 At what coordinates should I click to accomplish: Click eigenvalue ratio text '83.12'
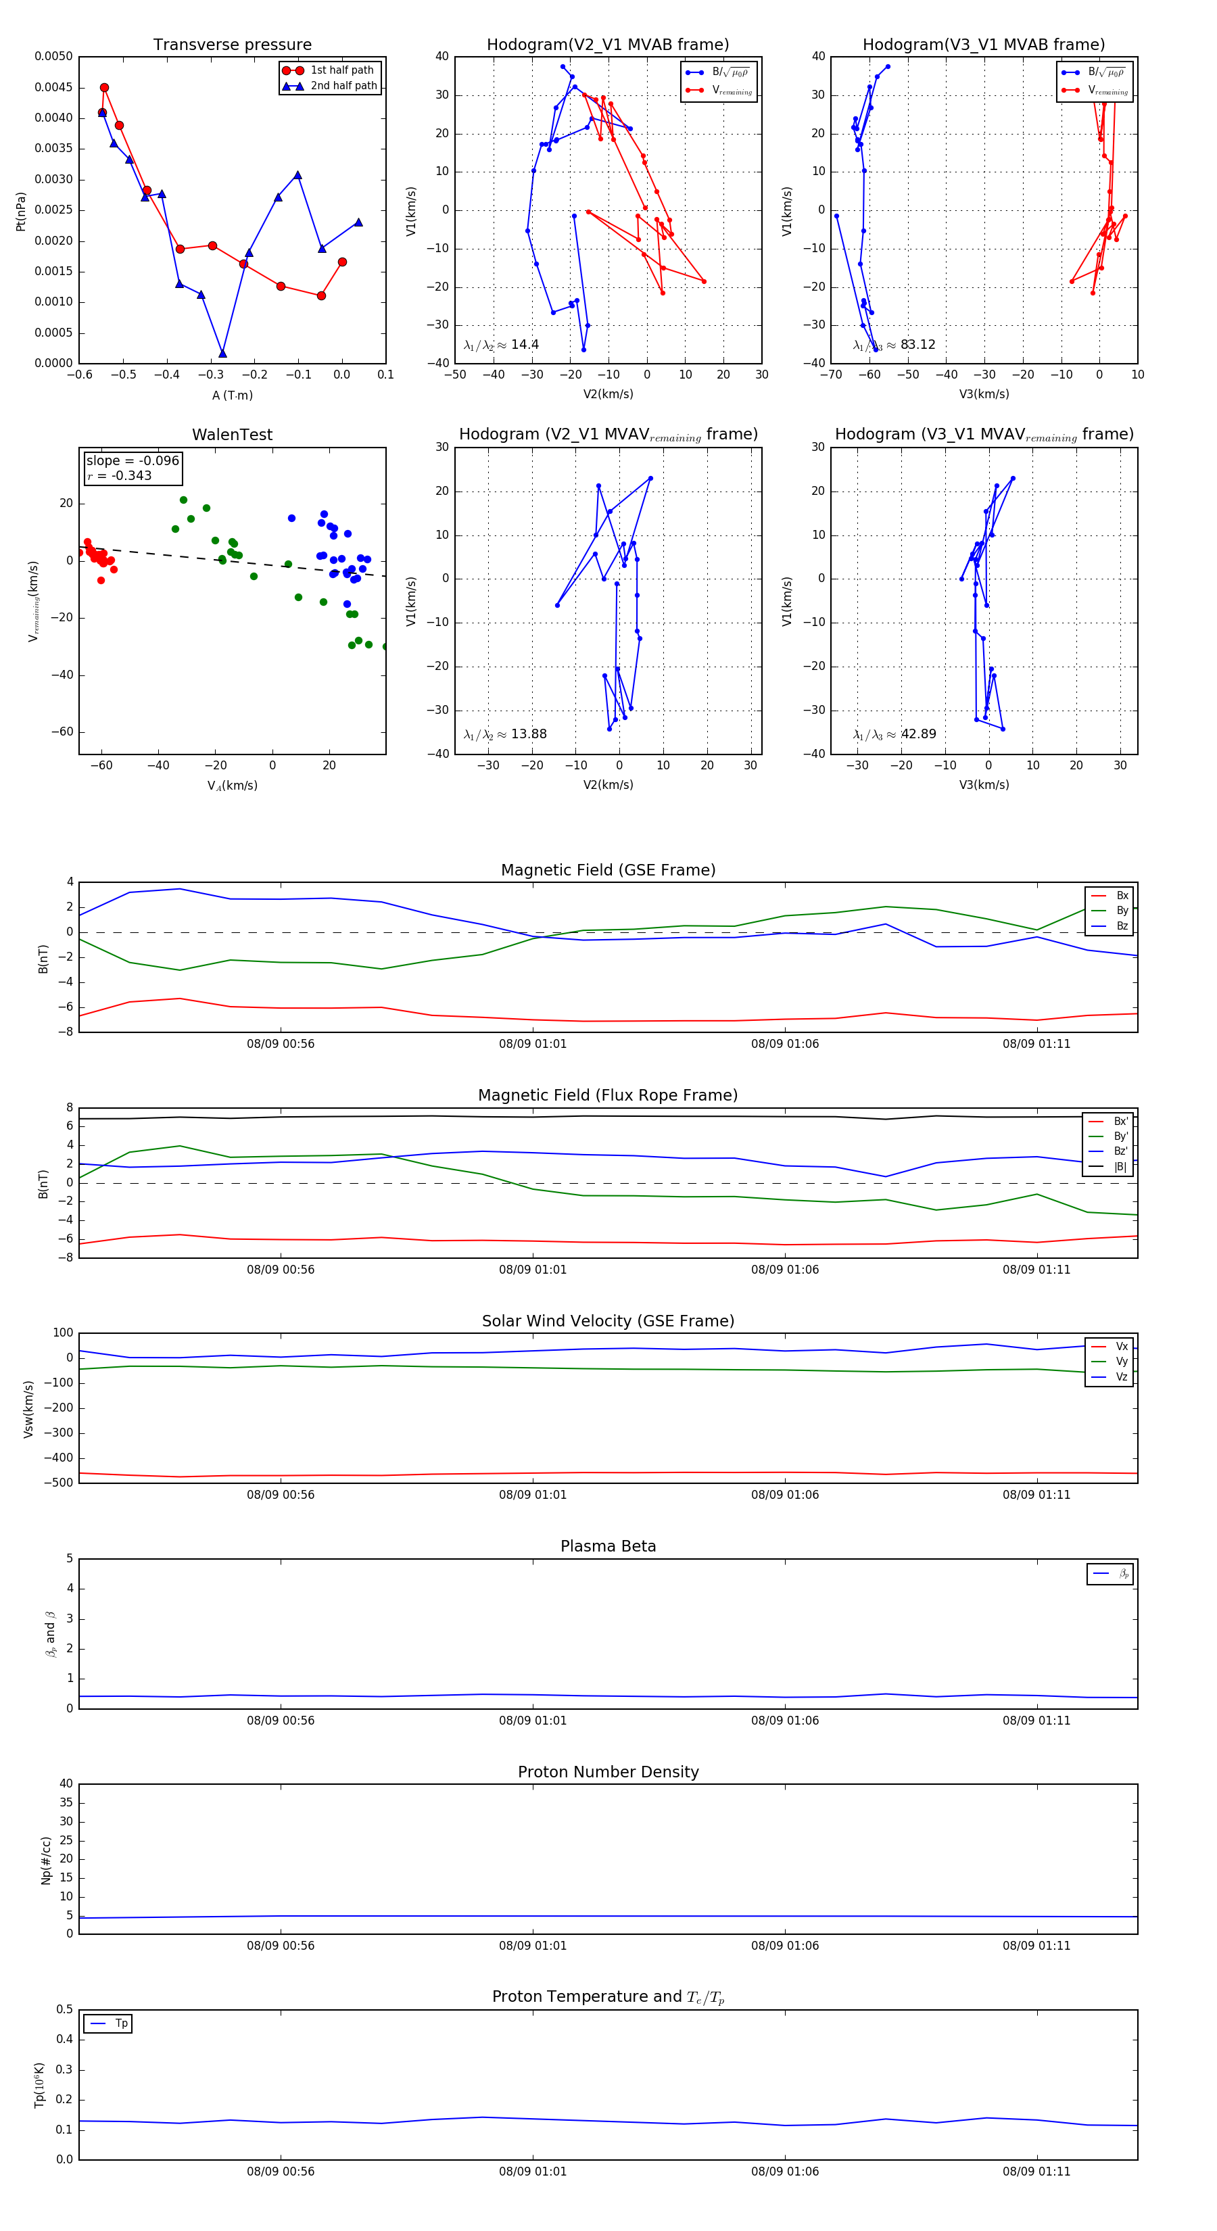pos(918,345)
